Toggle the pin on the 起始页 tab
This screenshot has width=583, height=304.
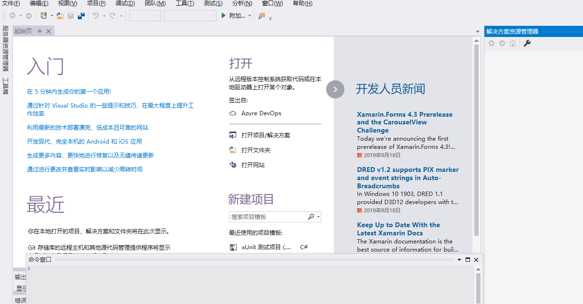tap(40, 31)
